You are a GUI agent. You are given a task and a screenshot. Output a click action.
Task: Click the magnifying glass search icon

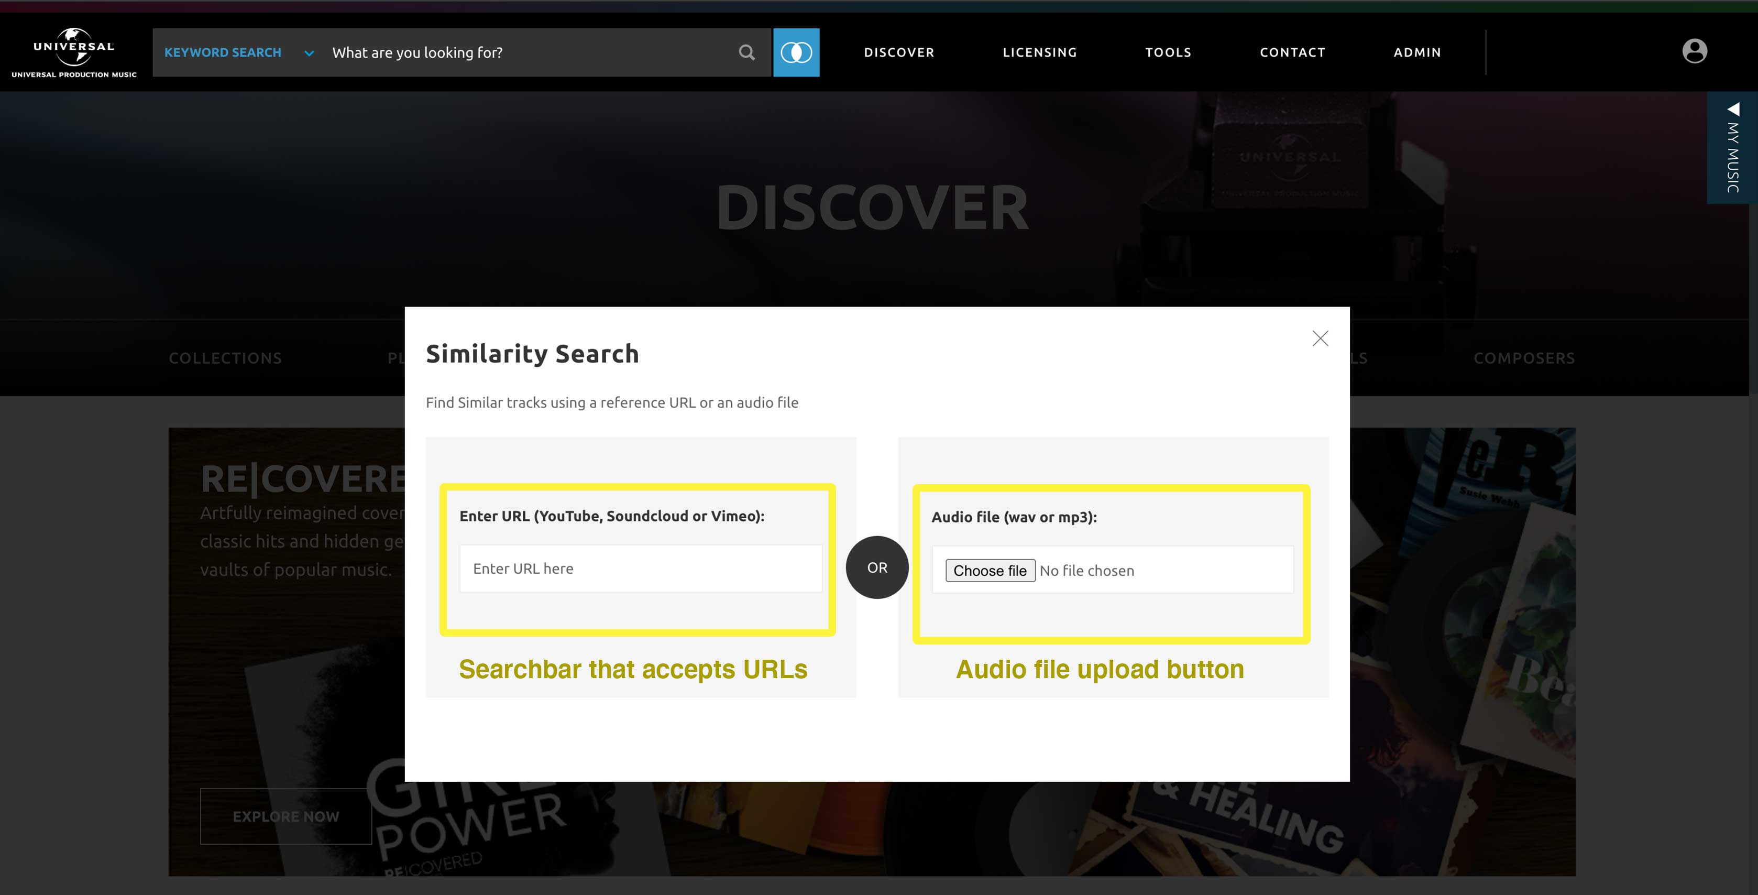pos(746,52)
